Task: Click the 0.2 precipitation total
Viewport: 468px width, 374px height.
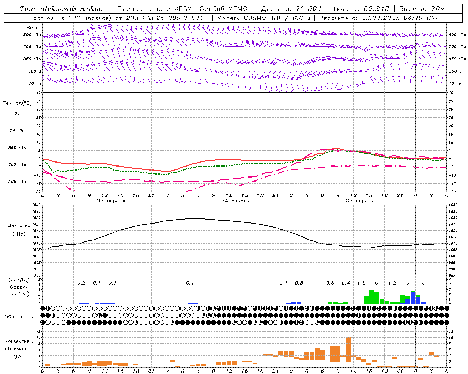Action: point(81,283)
